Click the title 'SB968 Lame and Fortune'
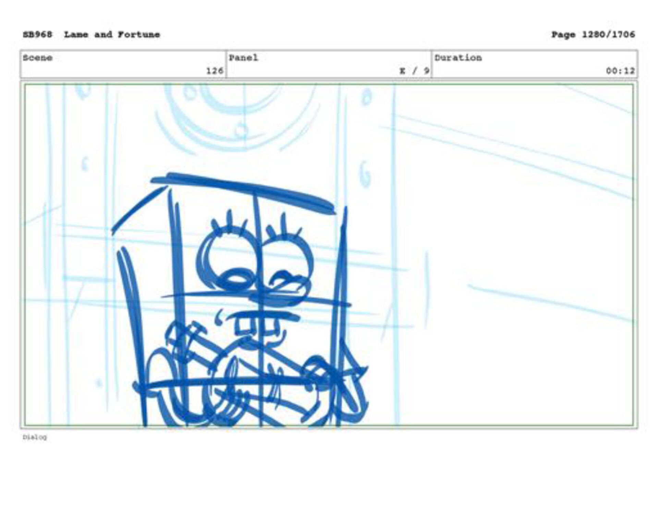 pos(91,35)
